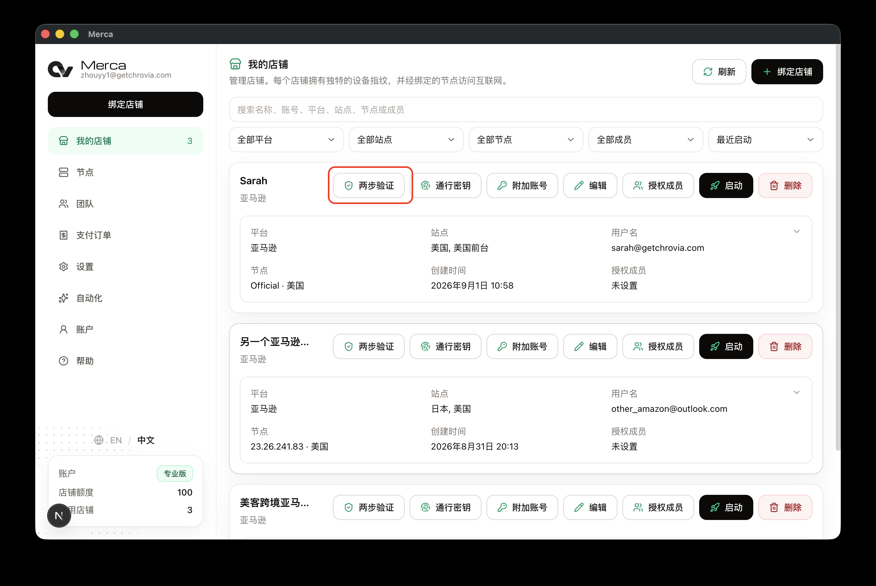Switch language to EN

click(x=116, y=440)
